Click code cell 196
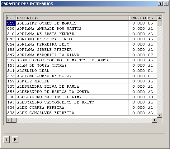170x149 pixels. tap(11, 102)
